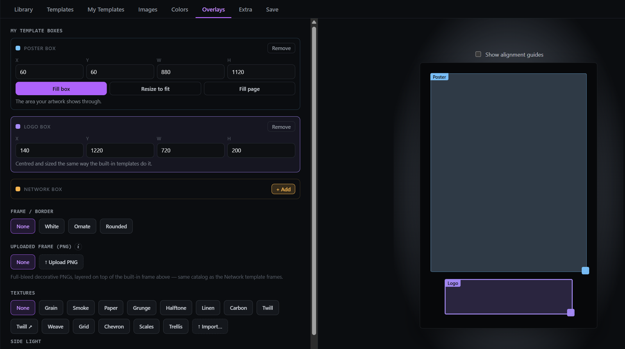Click the Logo Box W field showing 720

coord(191,150)
